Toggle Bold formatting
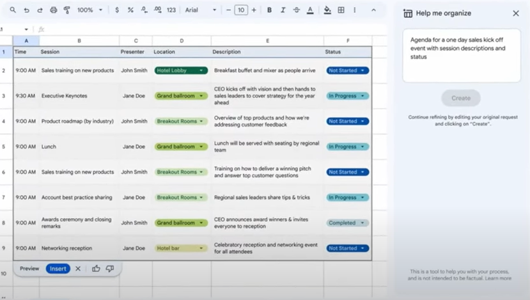 269,10
